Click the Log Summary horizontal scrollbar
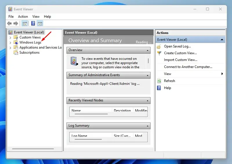The height and width of the screenshot is (164, 232). point(88,139)
